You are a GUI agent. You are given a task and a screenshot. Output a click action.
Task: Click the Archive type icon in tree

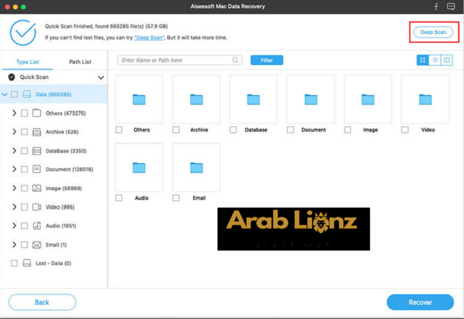pyautogui.click(x=37, y=132)
